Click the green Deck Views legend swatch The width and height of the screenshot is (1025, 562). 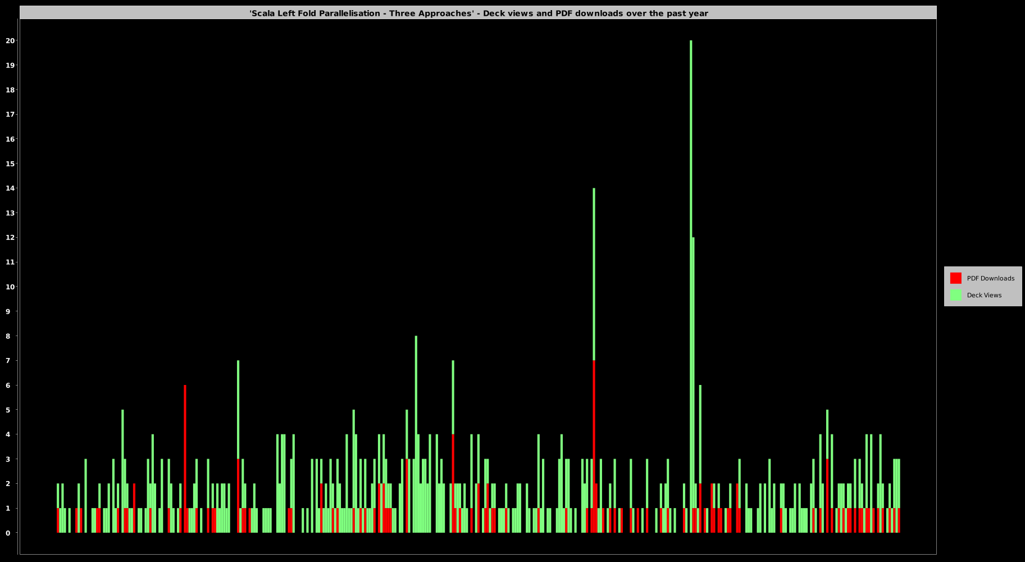pyautogui.click(x=955, y=295)
